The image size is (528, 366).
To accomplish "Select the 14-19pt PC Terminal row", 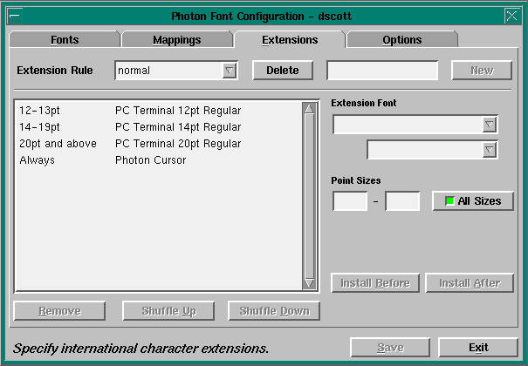I will pyautogui.click(x=131, y=127).
